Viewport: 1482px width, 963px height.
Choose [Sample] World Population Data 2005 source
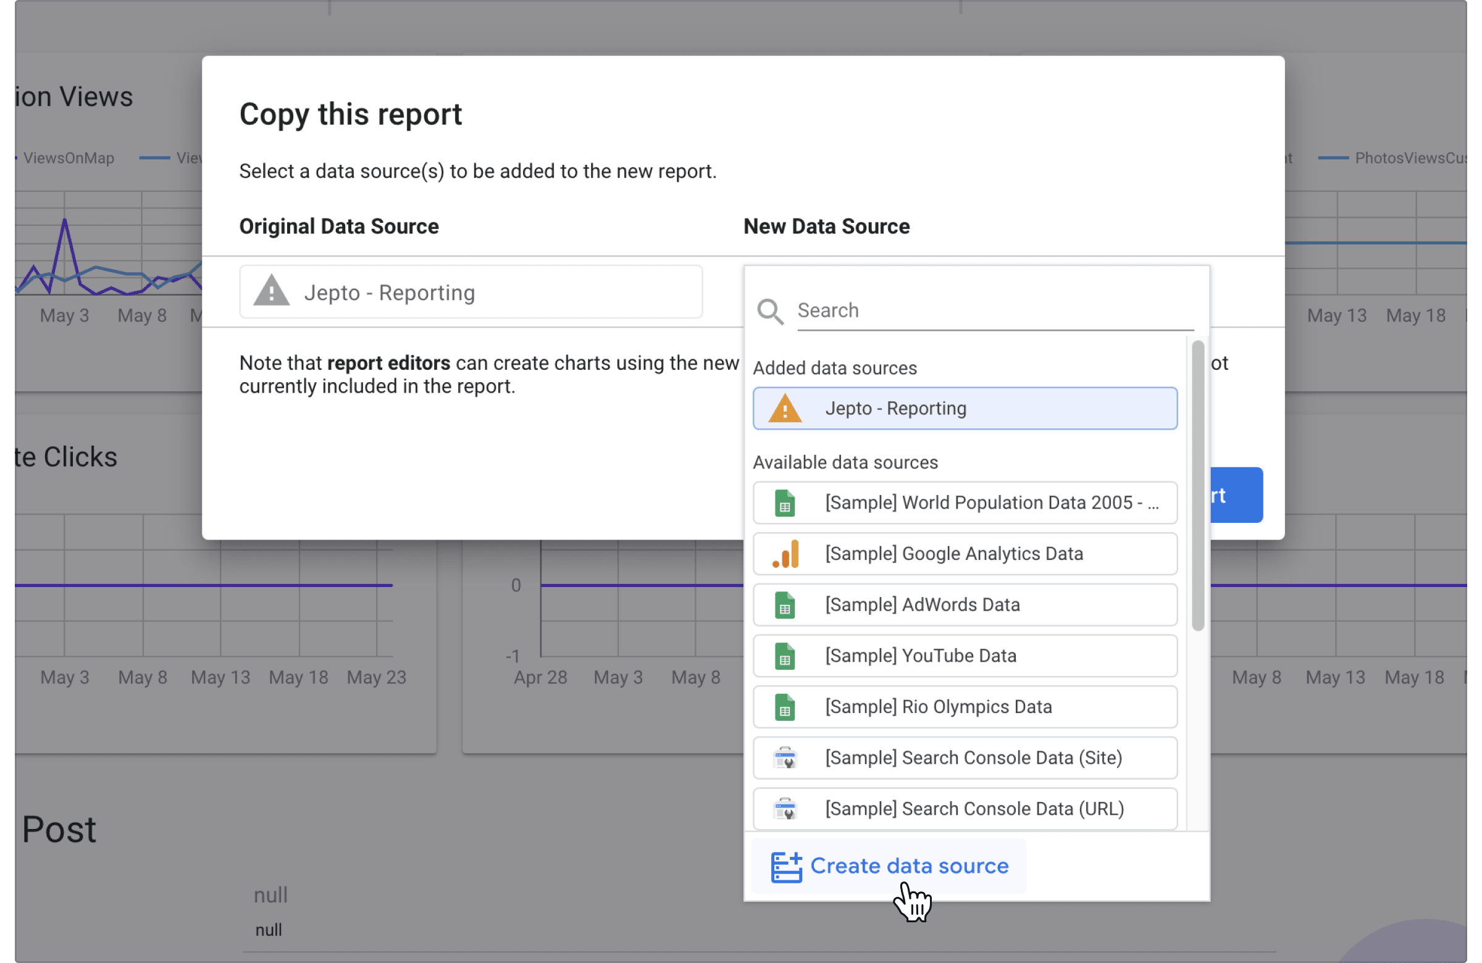coord(965,502)
